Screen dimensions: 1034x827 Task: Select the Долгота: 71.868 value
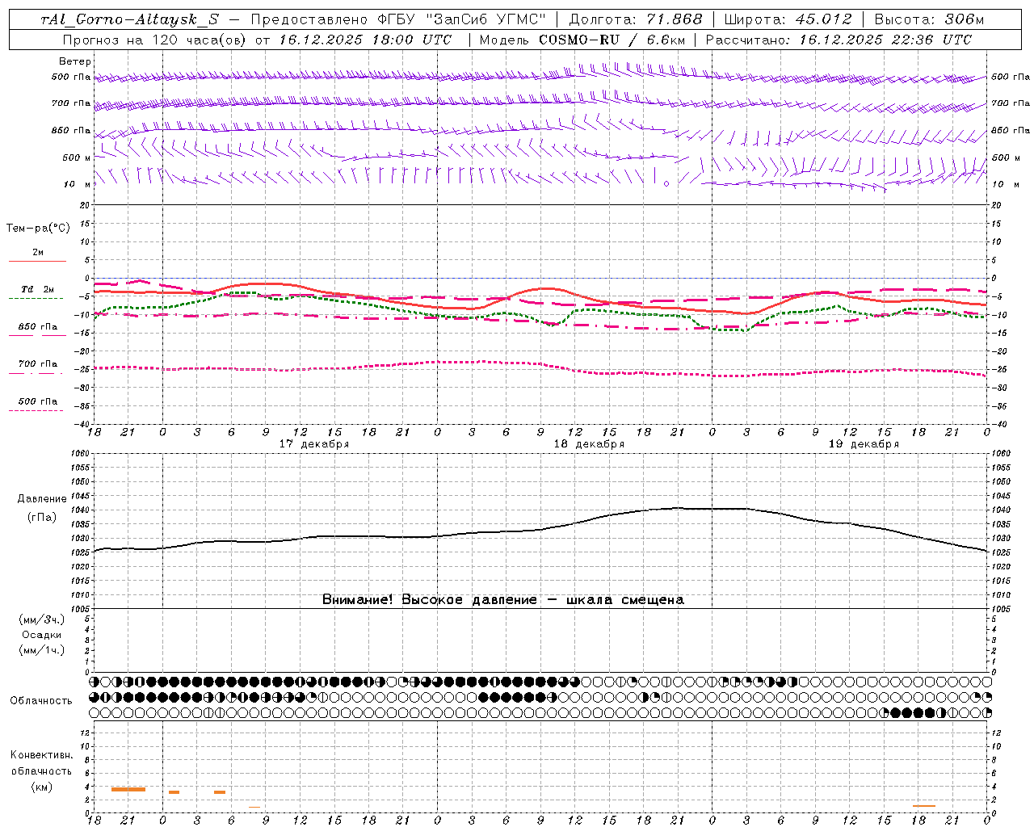point(637,19)
